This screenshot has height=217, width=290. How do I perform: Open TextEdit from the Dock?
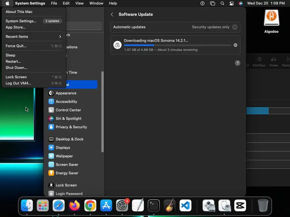tap(138, 205)
